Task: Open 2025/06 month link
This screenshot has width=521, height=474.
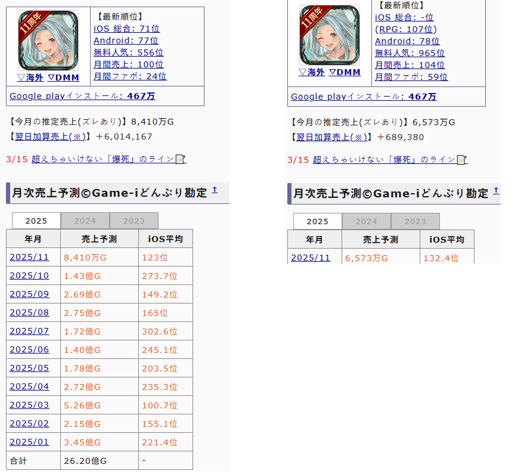Action: tap(29, 349)
